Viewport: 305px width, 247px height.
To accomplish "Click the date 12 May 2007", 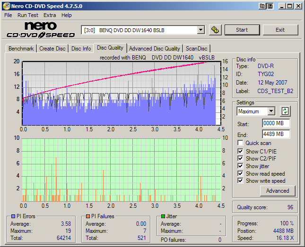I will coord(272,83).
